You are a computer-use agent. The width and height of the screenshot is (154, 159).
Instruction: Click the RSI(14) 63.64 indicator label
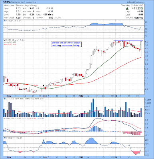[13, 21]
